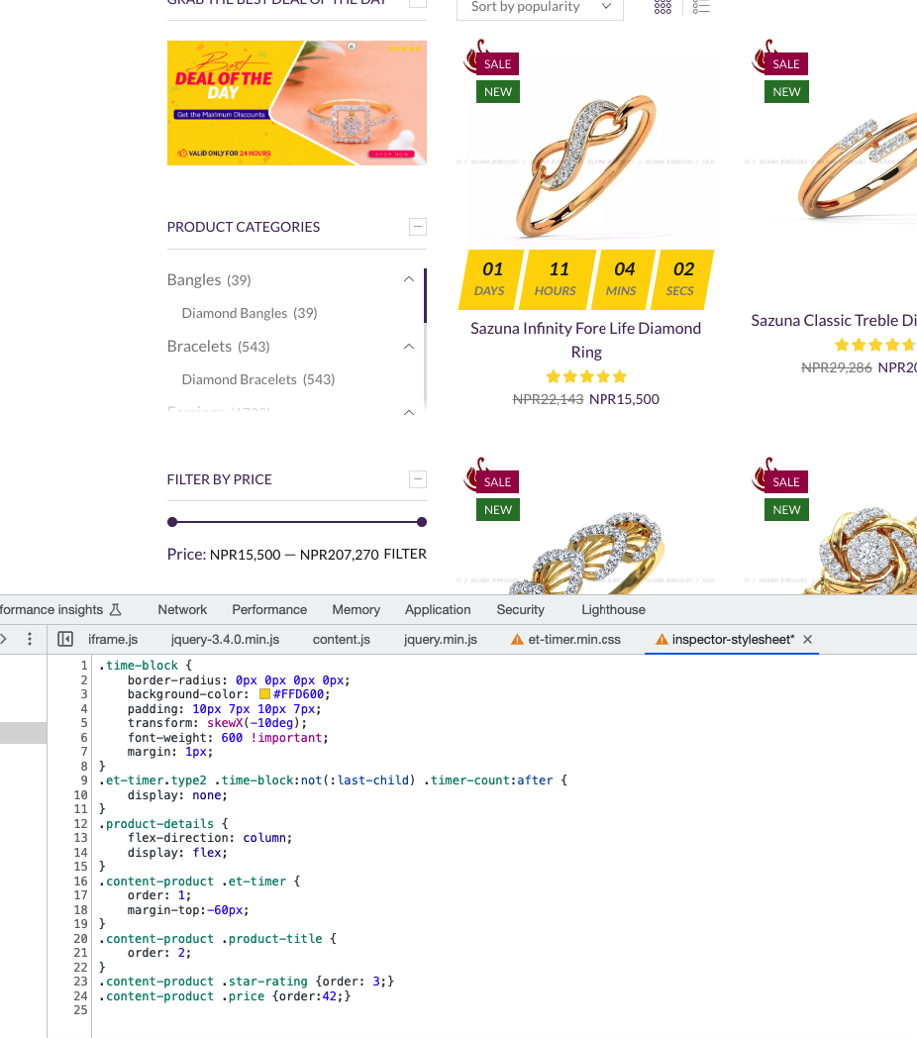Click the minimum price slider handle
Viewport: 917px width, 1038px height.
tap(172, 522)
